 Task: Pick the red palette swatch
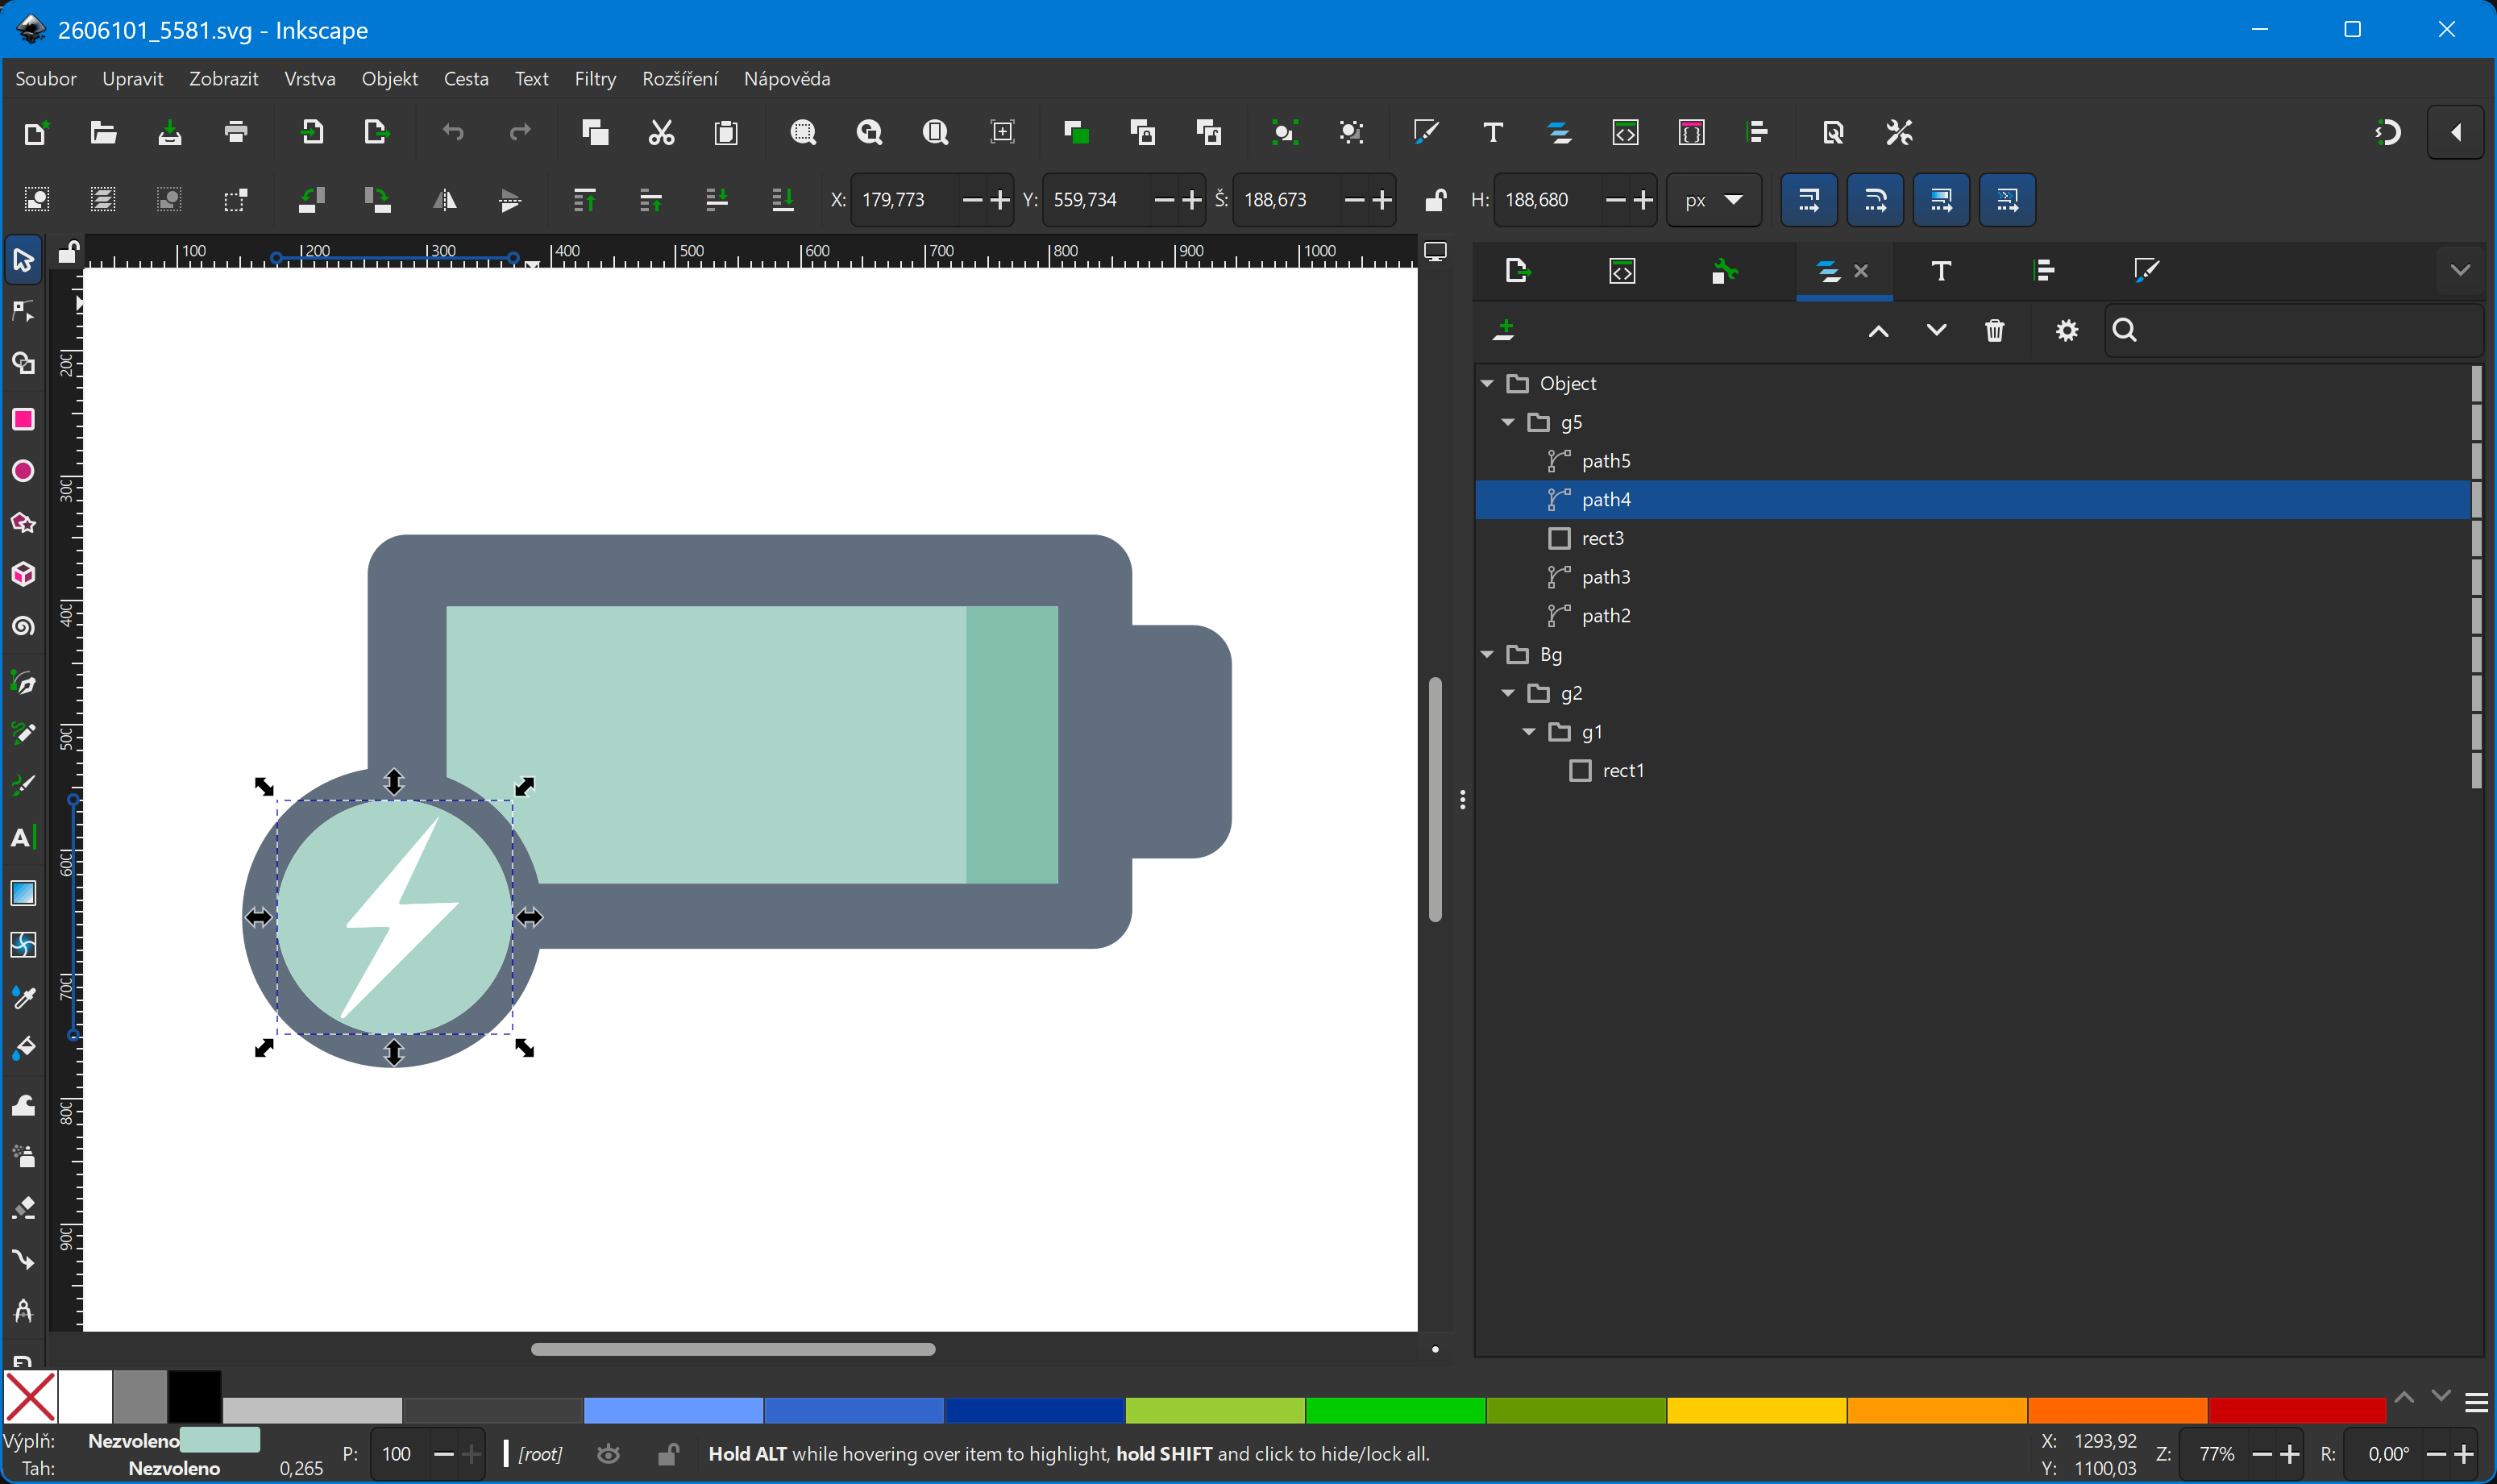[x=2296, y=1410]
